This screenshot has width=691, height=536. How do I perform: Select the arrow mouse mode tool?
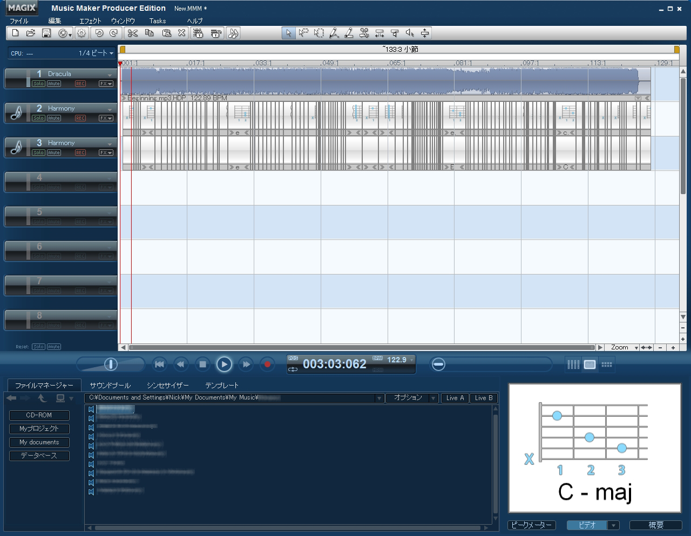[x=289, y=33]
